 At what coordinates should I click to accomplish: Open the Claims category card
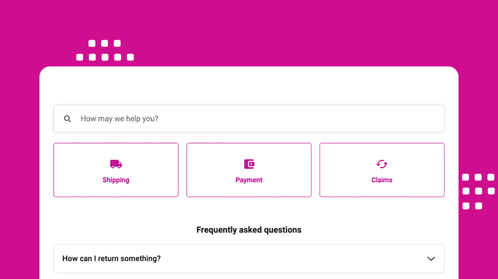pos(382,170)
